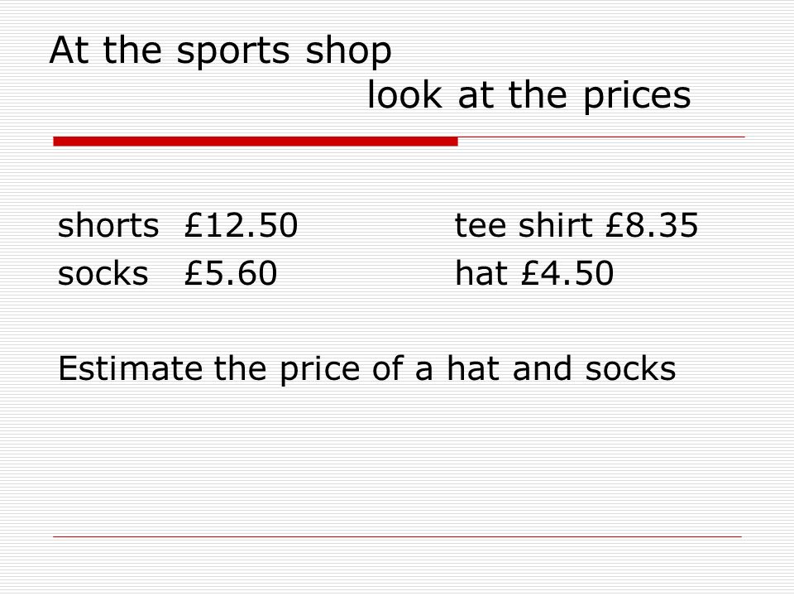Viewport: 794px width, 596px height.
Task: Click the shorts price £12.50
Action: (241, 225)
